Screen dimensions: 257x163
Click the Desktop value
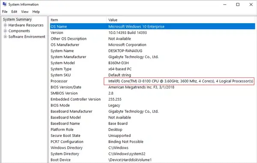[115, 130]
